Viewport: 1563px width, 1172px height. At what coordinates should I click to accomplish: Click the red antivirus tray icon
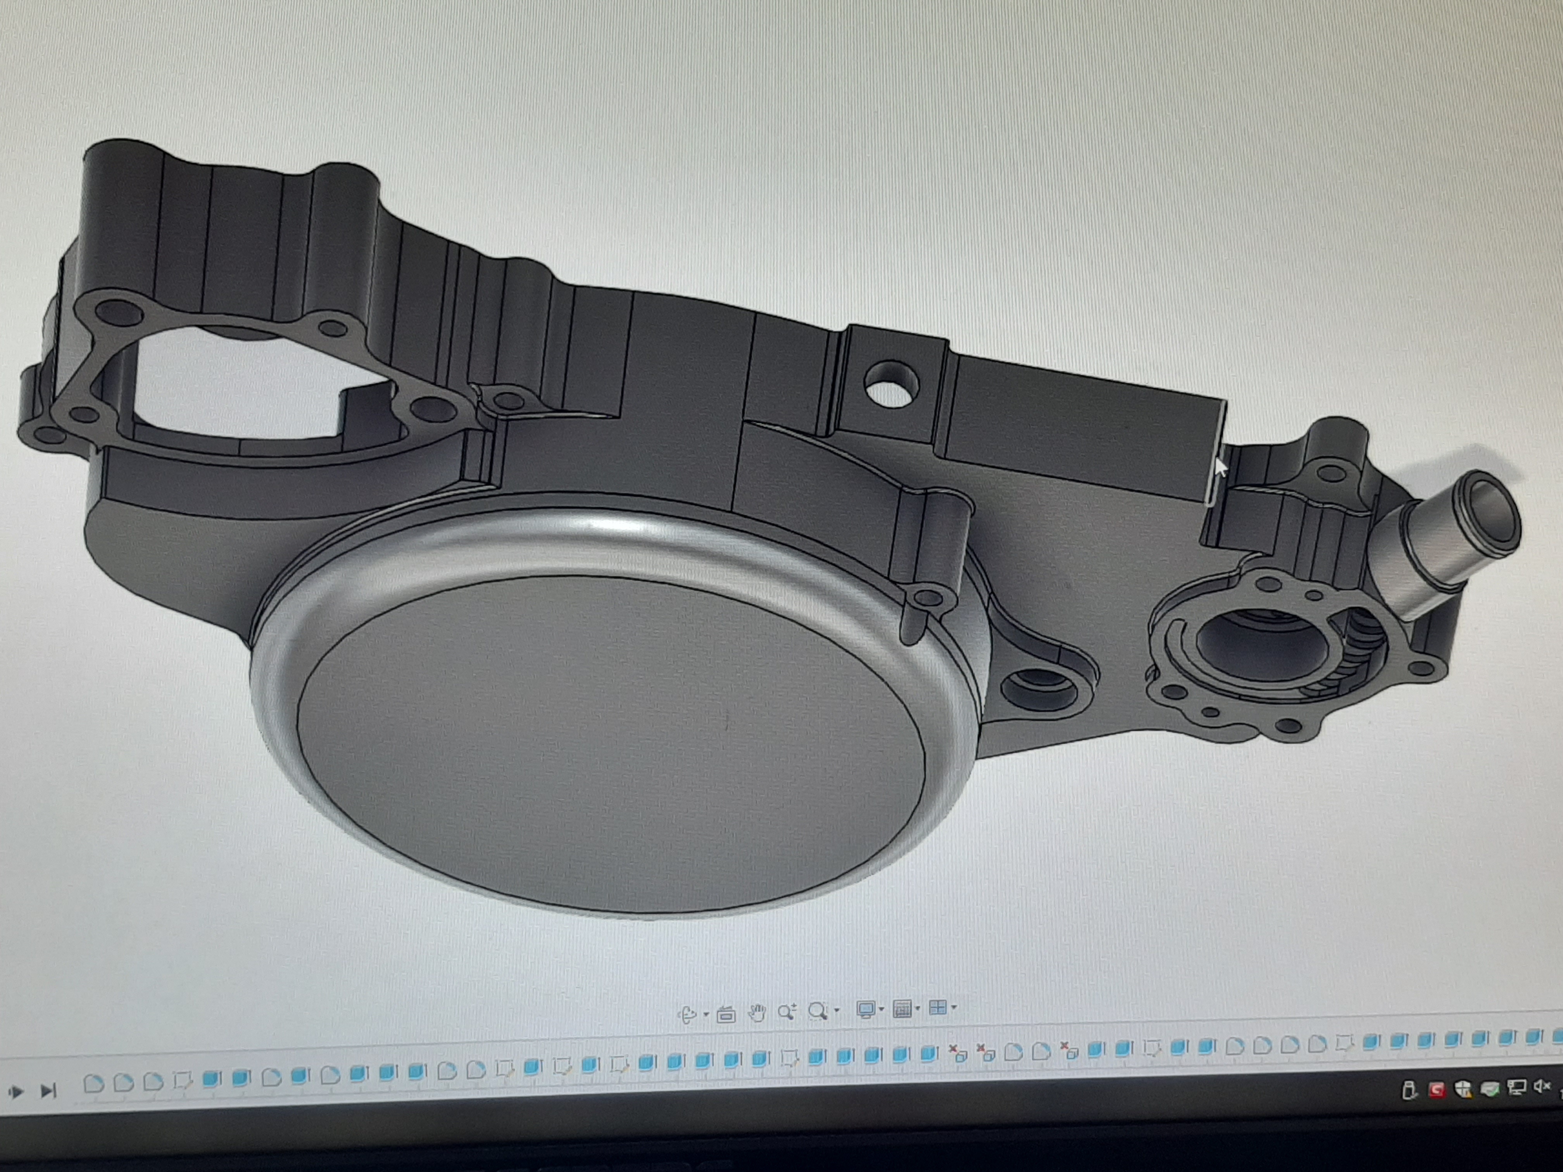[x=1437, y=1090]
